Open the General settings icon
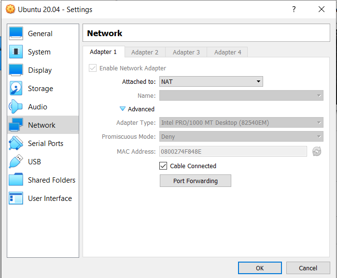Viewport: 337px width, 278px height. point(16,33)
